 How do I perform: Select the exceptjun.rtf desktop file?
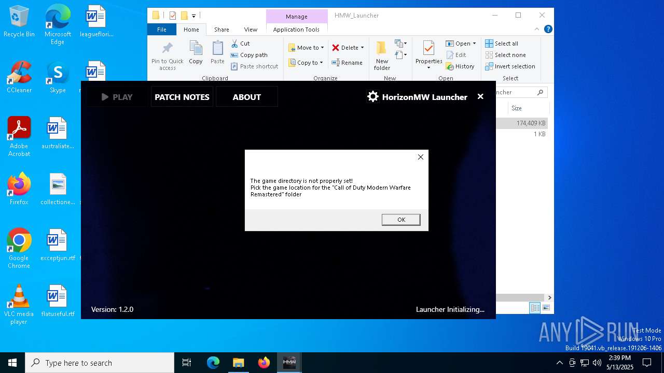click(x=58, y=245)
